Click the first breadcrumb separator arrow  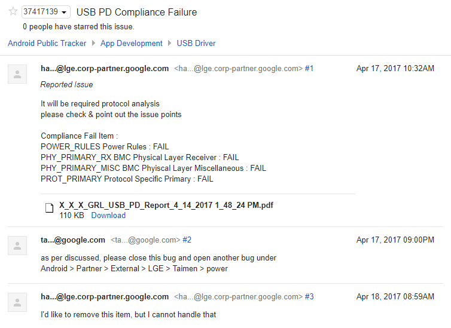[x=93, y=43]
